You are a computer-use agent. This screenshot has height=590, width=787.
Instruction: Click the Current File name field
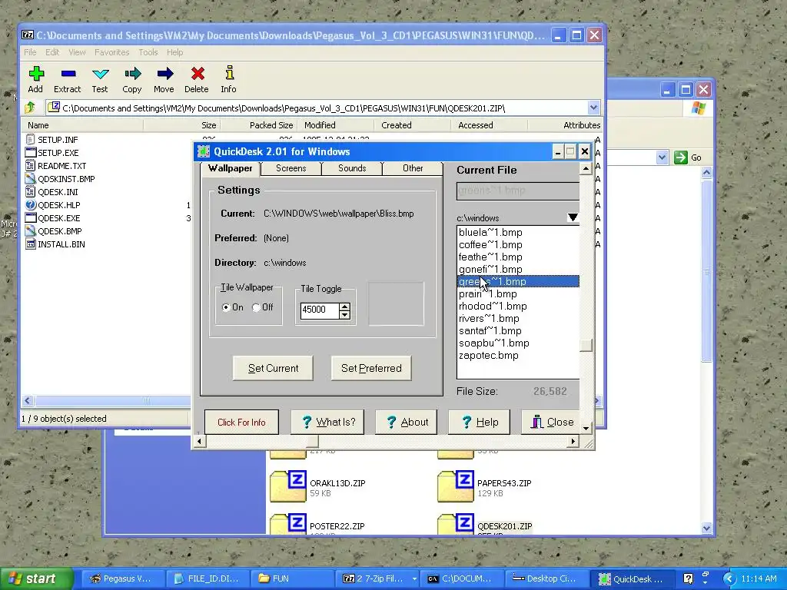[518, 191]
